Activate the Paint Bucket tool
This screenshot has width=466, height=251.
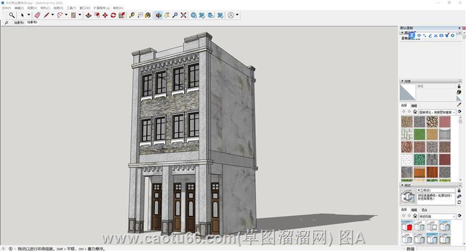point(148,15)
